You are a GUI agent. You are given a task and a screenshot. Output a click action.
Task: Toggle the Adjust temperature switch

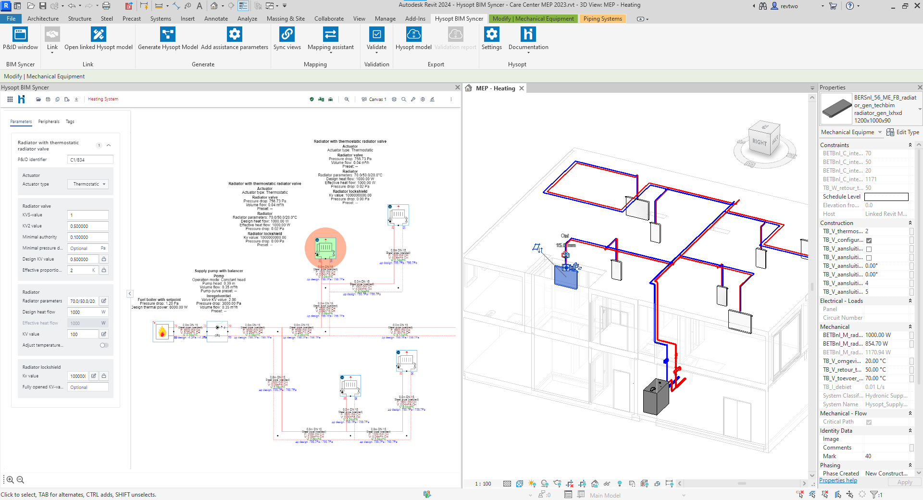tap(104, 345)
